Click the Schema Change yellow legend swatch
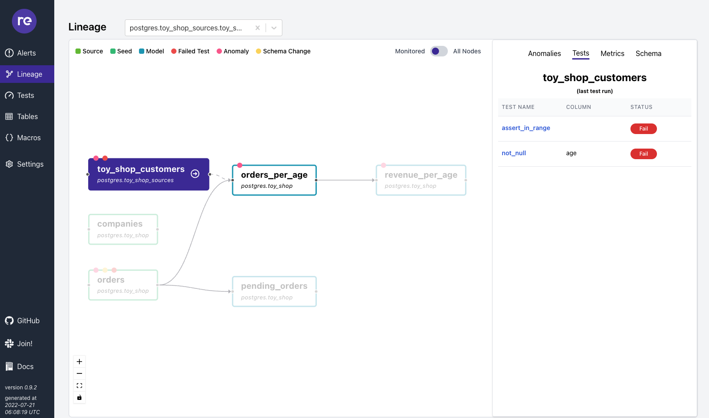 coord(259,51)
